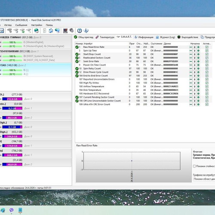Image resolution: width=215 pixels, height=215 pixels.
Task: Click the first gray hard disk toolbar icon
Action: tap(9, 31)
